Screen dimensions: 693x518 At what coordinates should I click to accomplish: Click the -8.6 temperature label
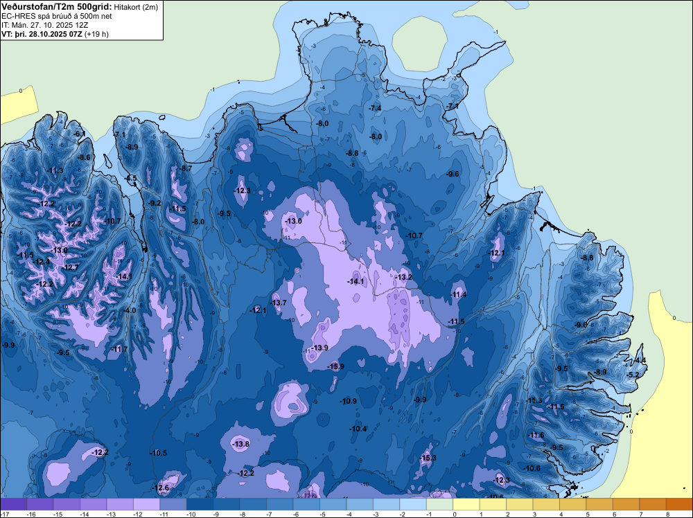click(x=84, y=157)
